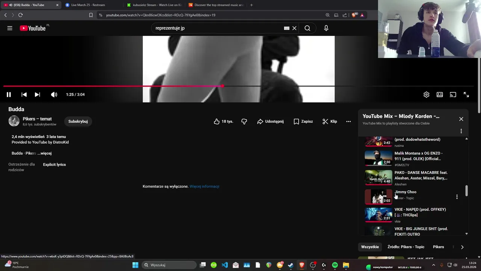Open the YouTube Mix playlist options menu
Viewport: 481px width, 271px height.
tap(461, 131)
